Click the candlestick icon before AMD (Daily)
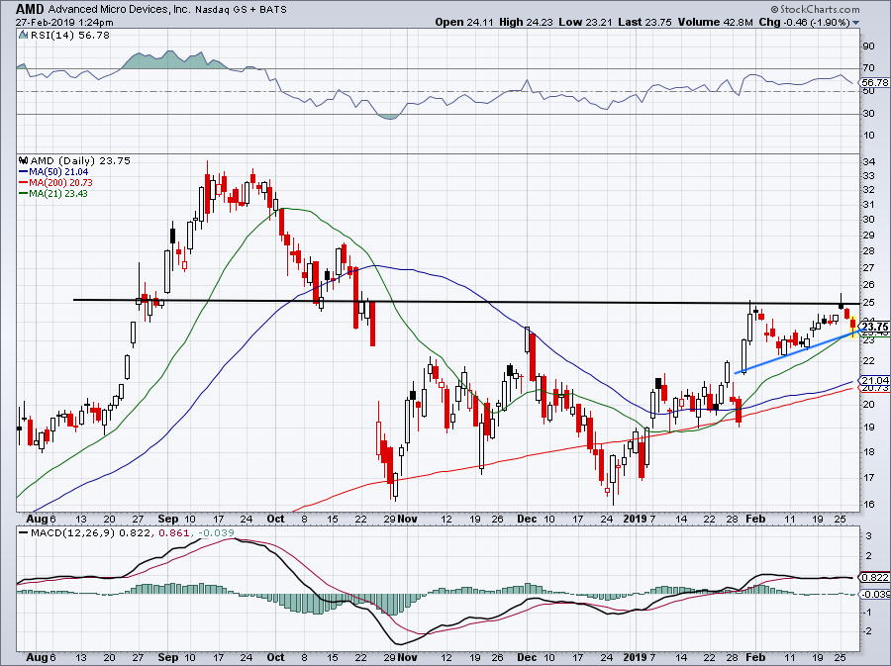 click(24, 160)
